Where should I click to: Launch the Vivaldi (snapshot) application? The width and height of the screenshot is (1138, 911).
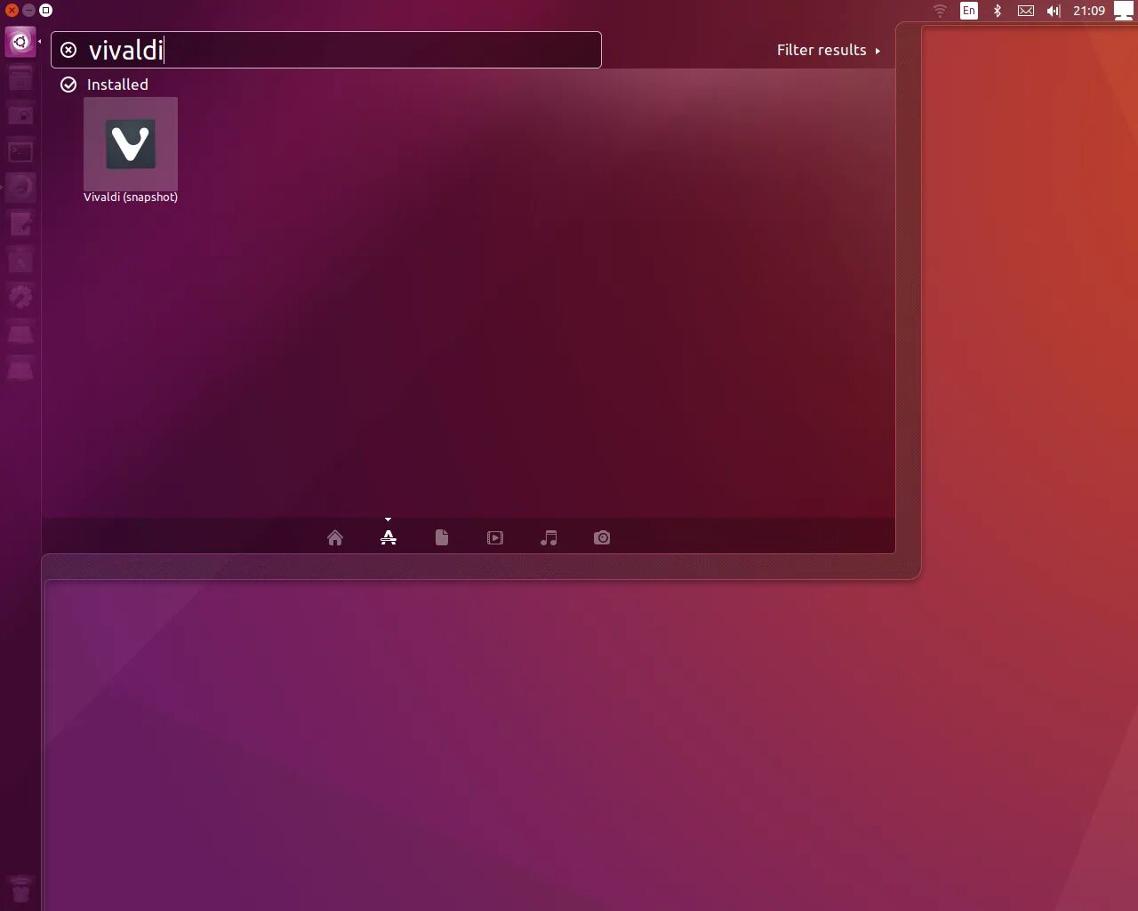pos(131,150)
